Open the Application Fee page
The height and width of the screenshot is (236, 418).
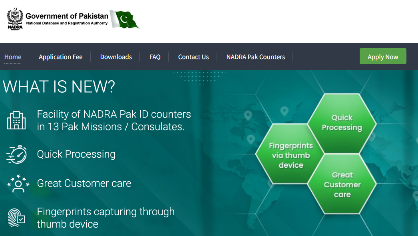tap(60, 57)
